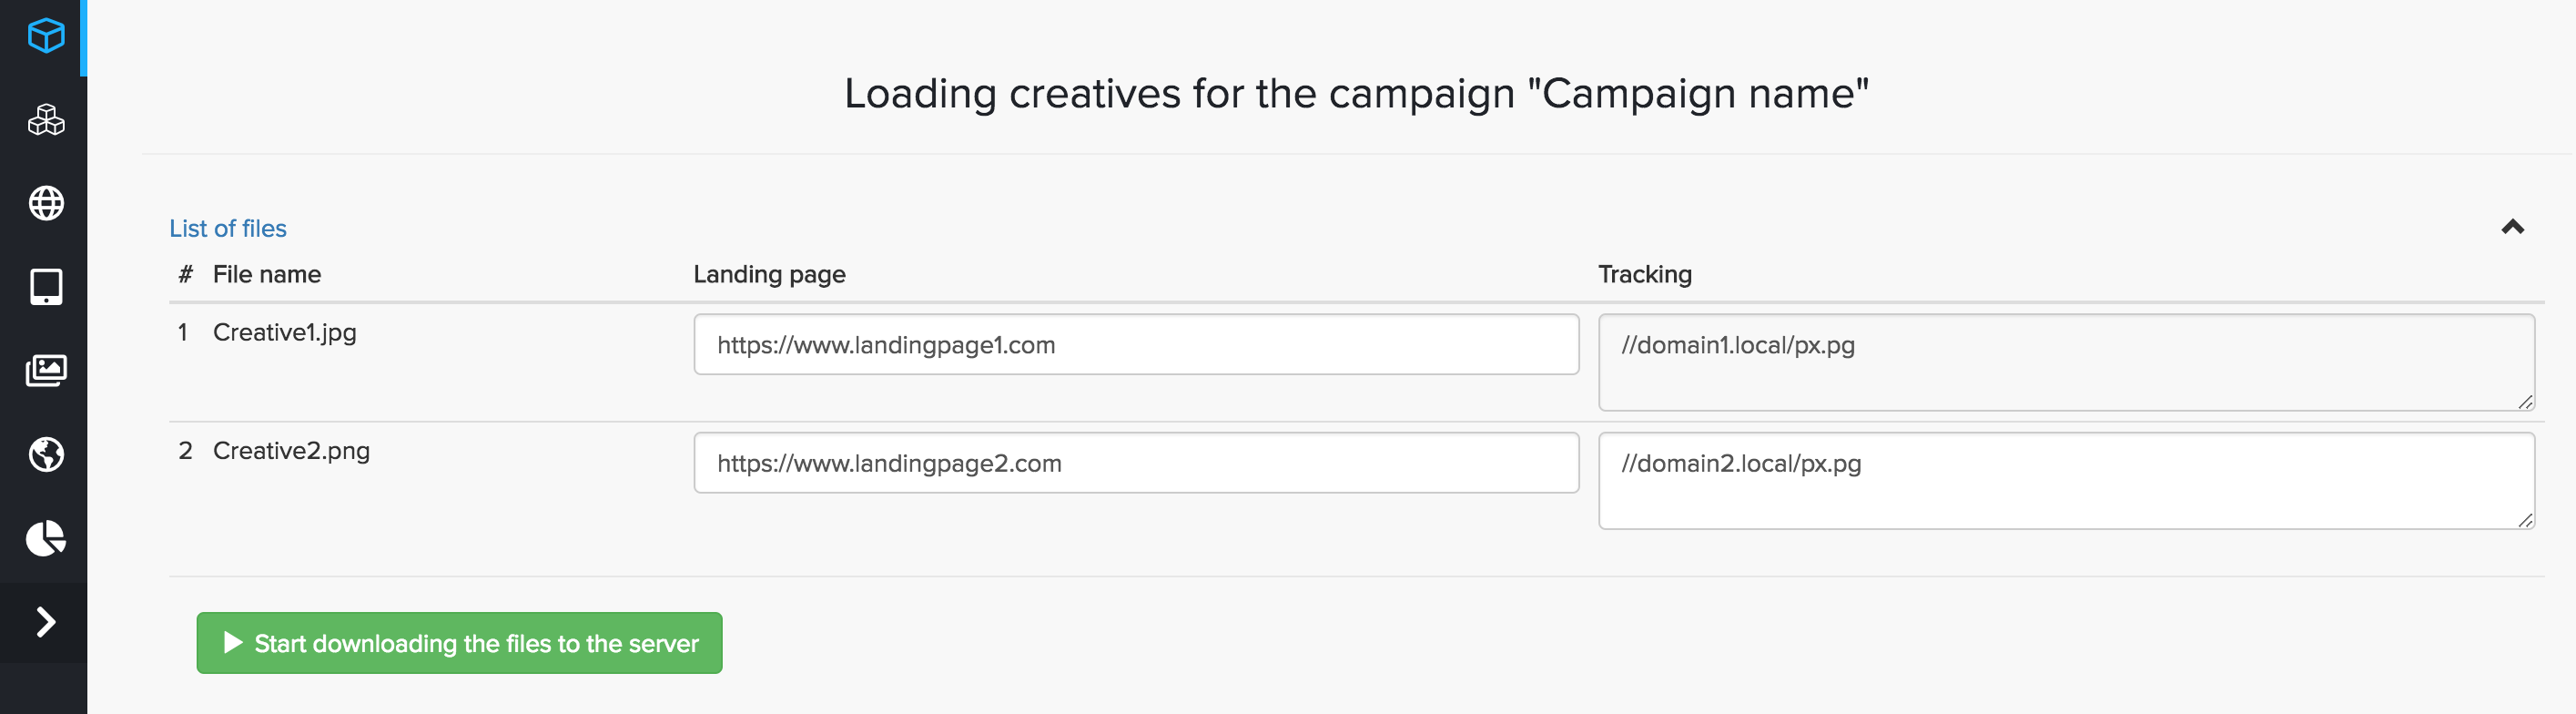Screen dimensions: 2576x714
Task: Click resize handle of first tracking textarea
Action: coord(2525,402)
